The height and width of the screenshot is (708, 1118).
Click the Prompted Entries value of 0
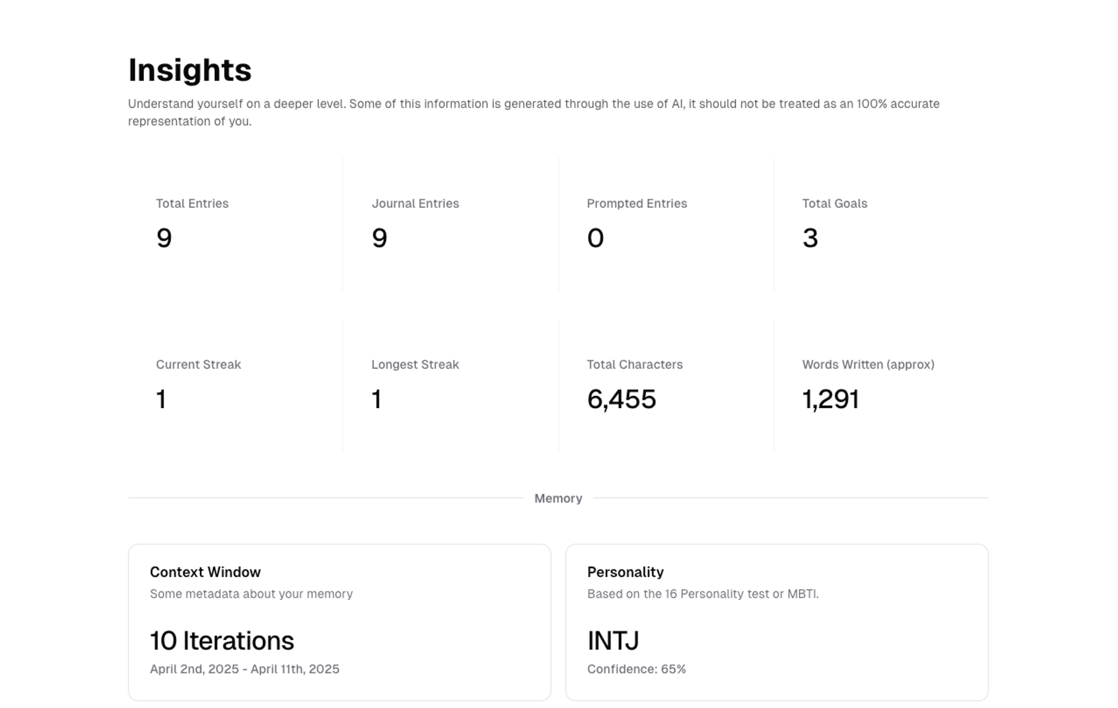(x=595, y=238)
